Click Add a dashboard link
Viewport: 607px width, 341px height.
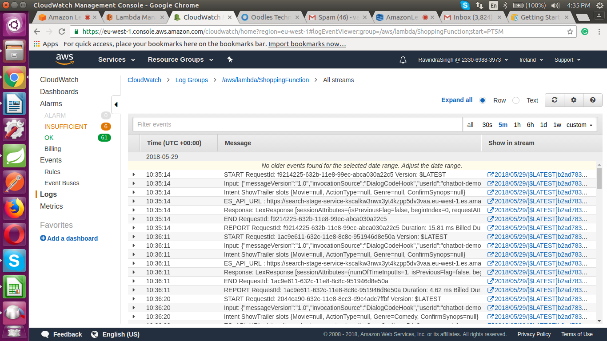pyautogui.click(x=69, y=238)
